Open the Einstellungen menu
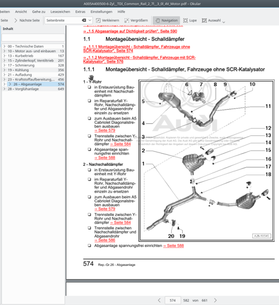Image resolution: width=279 pixels, height=305 pixels. [101, 12]
